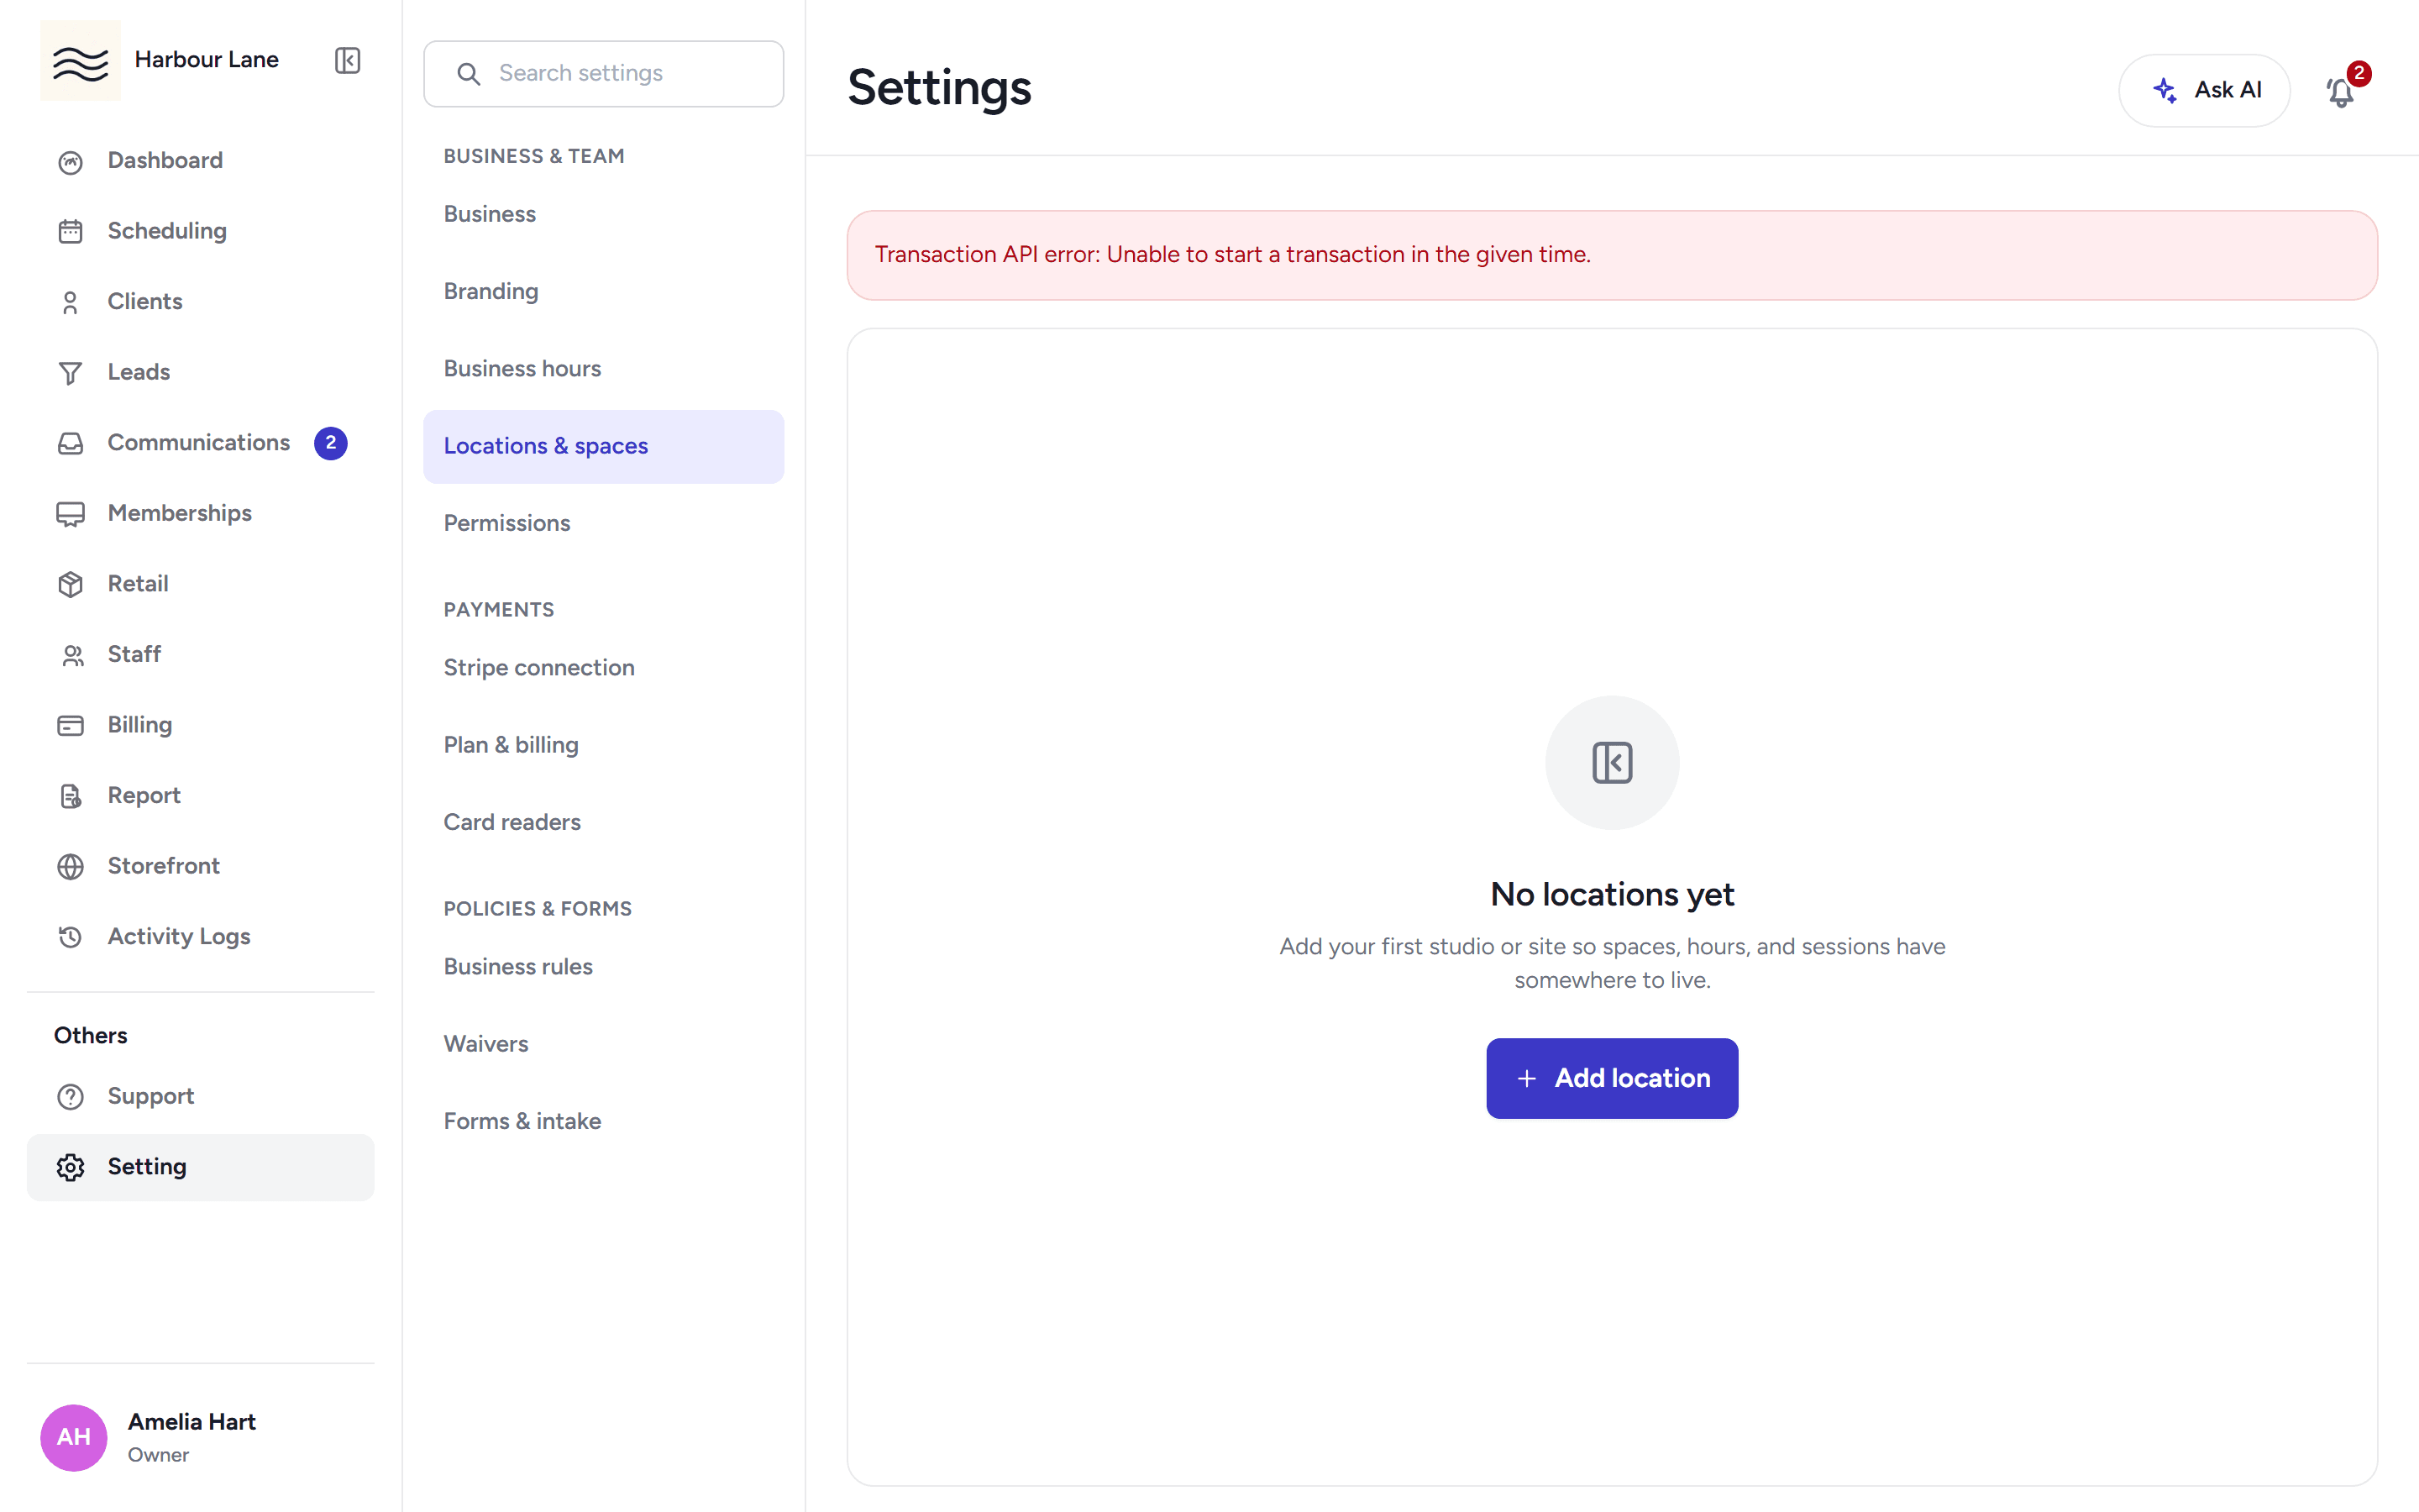
Task: Go to Business hours settings
Action: pos(604,369)
